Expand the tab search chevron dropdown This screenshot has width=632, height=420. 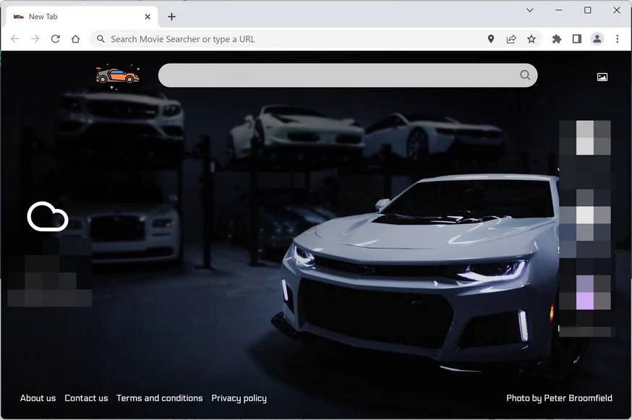530,10
